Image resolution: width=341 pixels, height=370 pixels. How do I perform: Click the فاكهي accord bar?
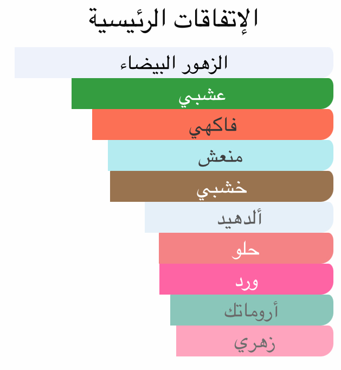[212, 125]
